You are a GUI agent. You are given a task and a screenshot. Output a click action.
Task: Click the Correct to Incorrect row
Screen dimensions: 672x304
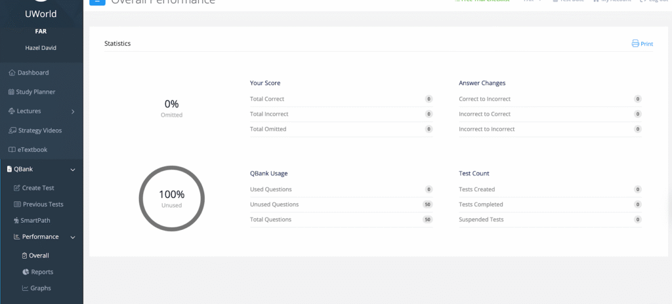click(x=551, y=99)
